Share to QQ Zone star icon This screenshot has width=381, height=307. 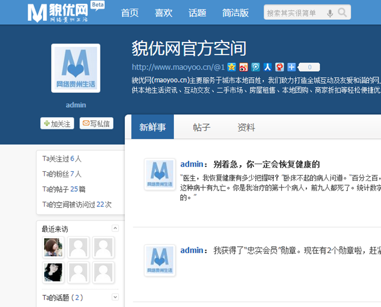pyautogui.click(x=231, y=67)
